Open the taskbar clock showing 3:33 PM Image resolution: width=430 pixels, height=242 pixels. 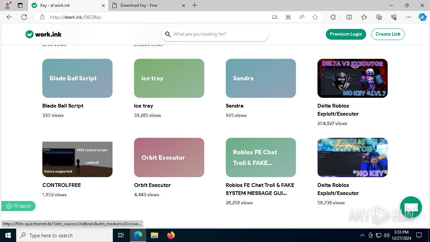(x=401, y=235)
